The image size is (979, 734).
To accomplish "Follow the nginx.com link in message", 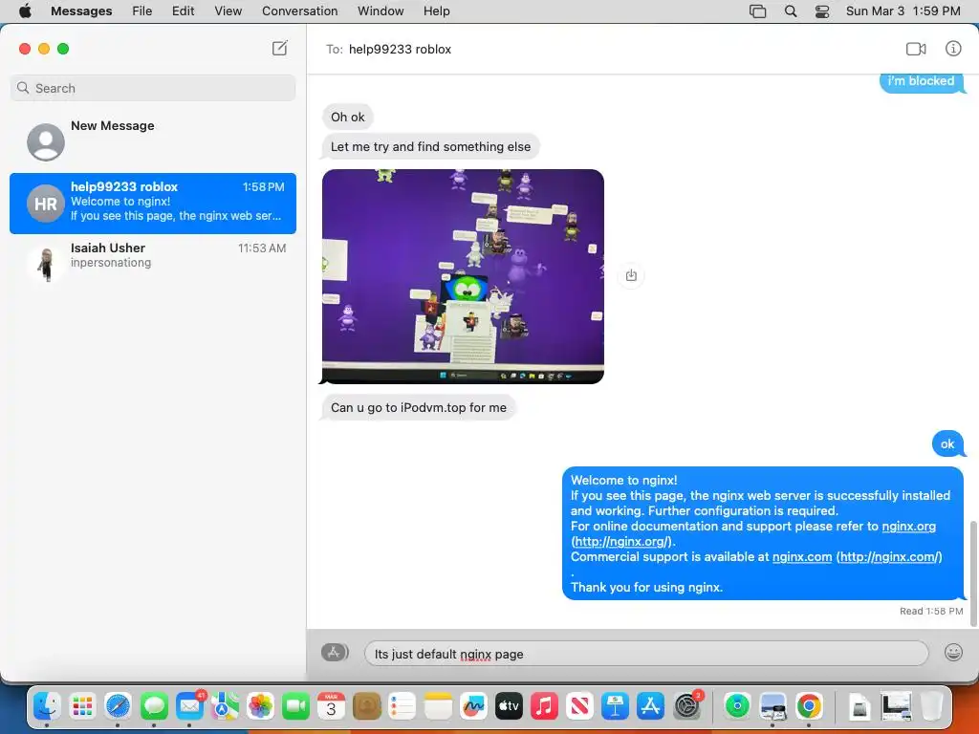I will point(802,557).
